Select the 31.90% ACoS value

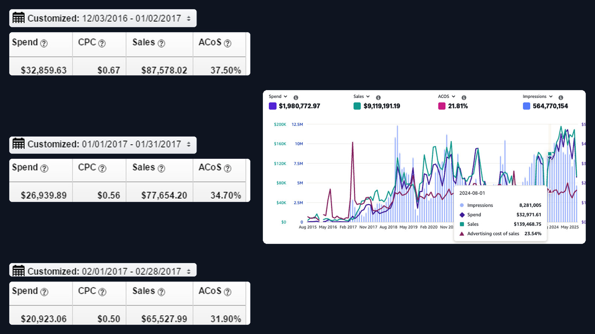click(226, 319)
